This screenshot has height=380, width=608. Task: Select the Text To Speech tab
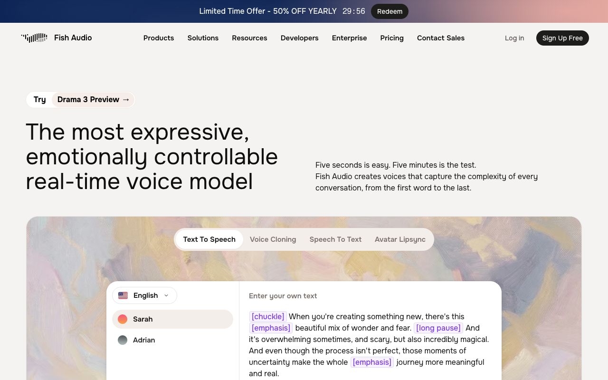click(x=209, y=239)
